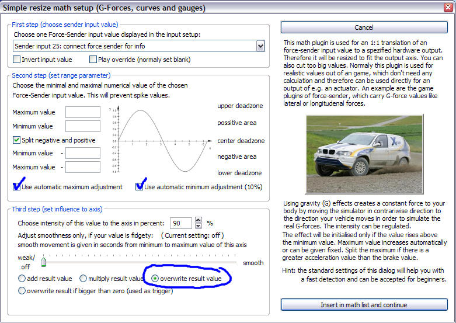Toggle Use automatic minimum adjustment (10%) checkbox
Viewport: 456px width, 323px height.
pos(140,187)
